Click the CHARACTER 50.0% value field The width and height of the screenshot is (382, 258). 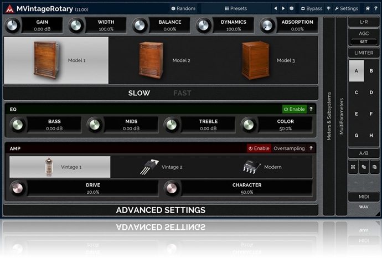point(247,188)
